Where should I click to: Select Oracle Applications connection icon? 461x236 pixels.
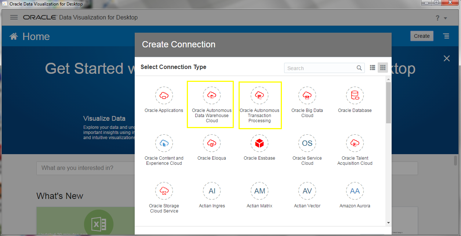(164, 96)
